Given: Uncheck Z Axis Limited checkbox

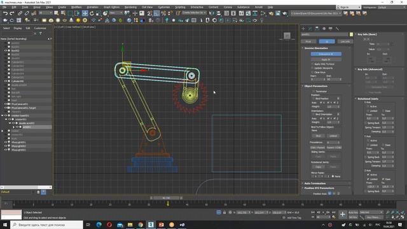Looking at the screenshot, I should coord(368,179).
